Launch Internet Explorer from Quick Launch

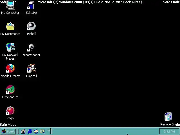pos(30,131)
